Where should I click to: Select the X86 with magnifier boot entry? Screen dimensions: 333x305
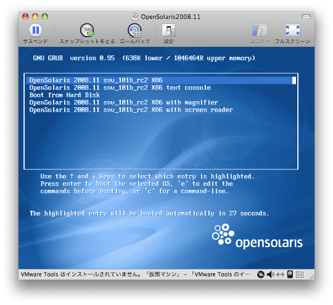[x=123, y=102]
